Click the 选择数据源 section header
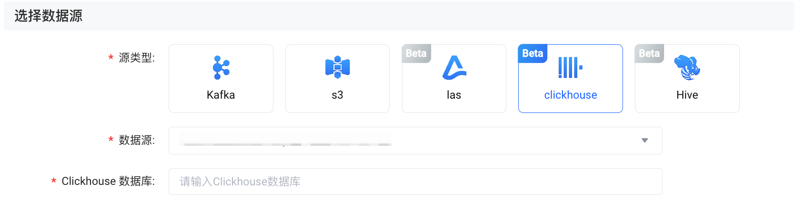This screenshot has height=203, width=804. (x=49, y=16)
